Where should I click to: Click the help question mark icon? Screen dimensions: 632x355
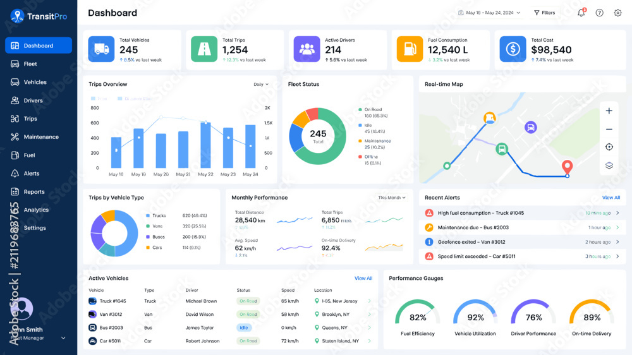pos(599,13)
